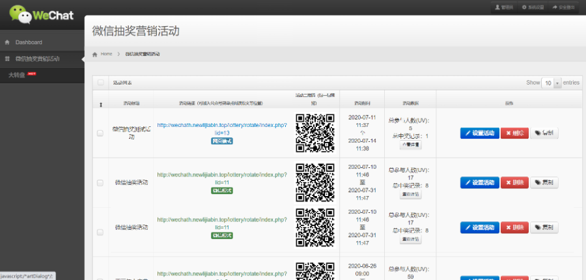This screenshot has width=586, height=280.
Task: Check the first row checkbox for 微信抽奖测试活动
Action: 100,133
